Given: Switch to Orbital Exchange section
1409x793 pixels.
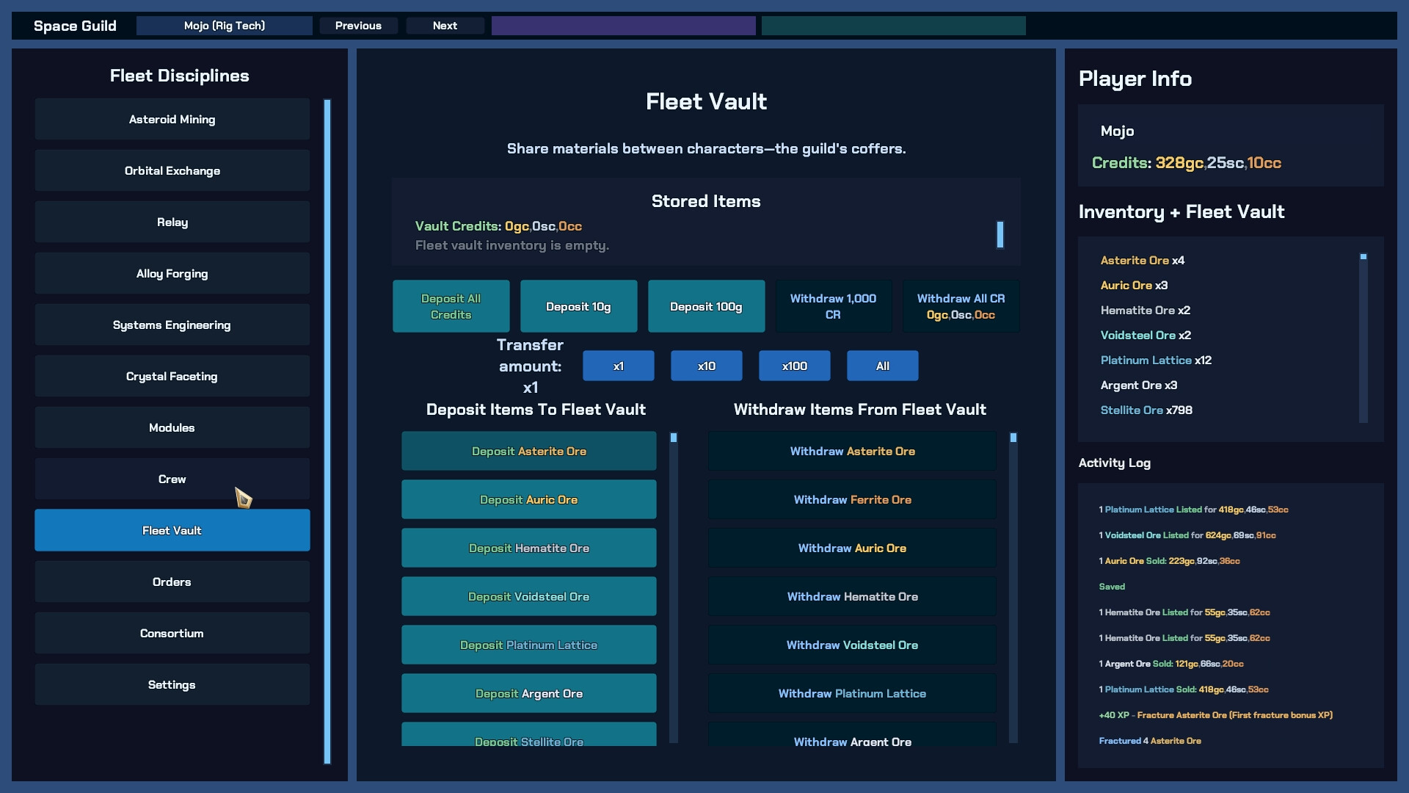Looking at the screenshot, I should point(172,170).
